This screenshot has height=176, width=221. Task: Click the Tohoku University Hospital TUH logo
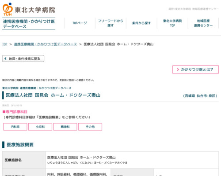pyautogui.click(x=29, y=9)
